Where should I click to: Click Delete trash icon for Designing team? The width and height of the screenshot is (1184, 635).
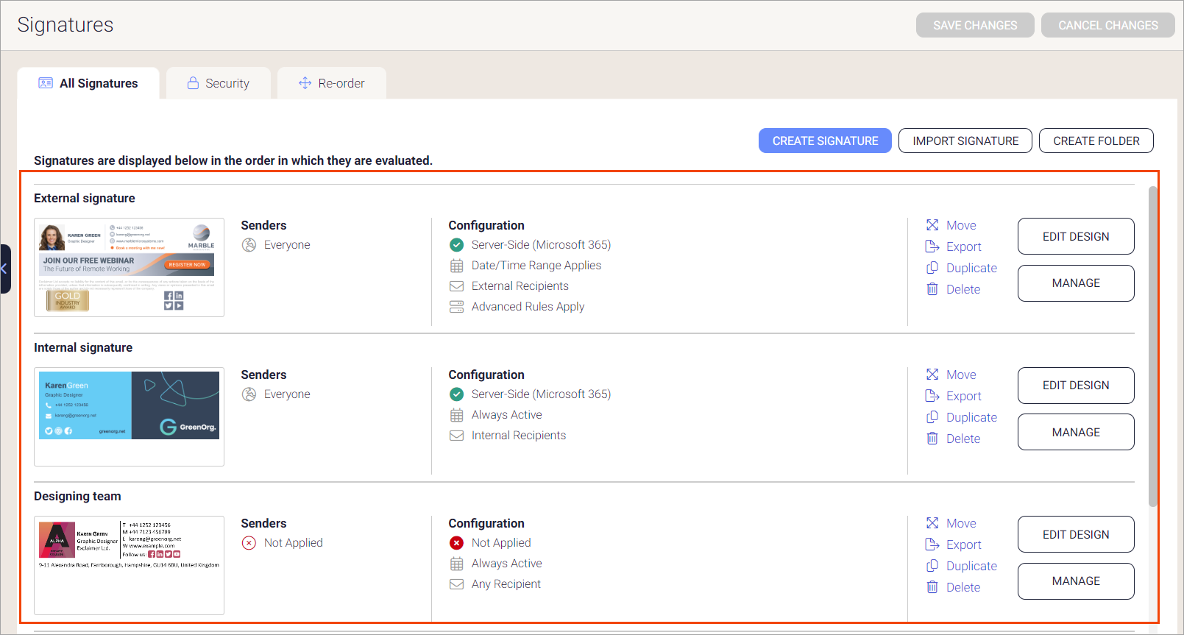coord(932,587)
